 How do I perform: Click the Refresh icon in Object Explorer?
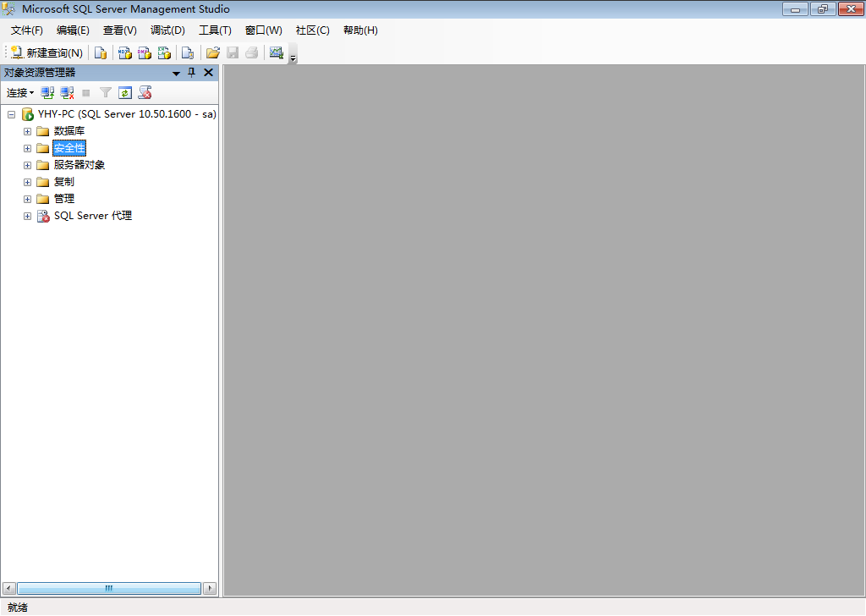tap(125, 93)
